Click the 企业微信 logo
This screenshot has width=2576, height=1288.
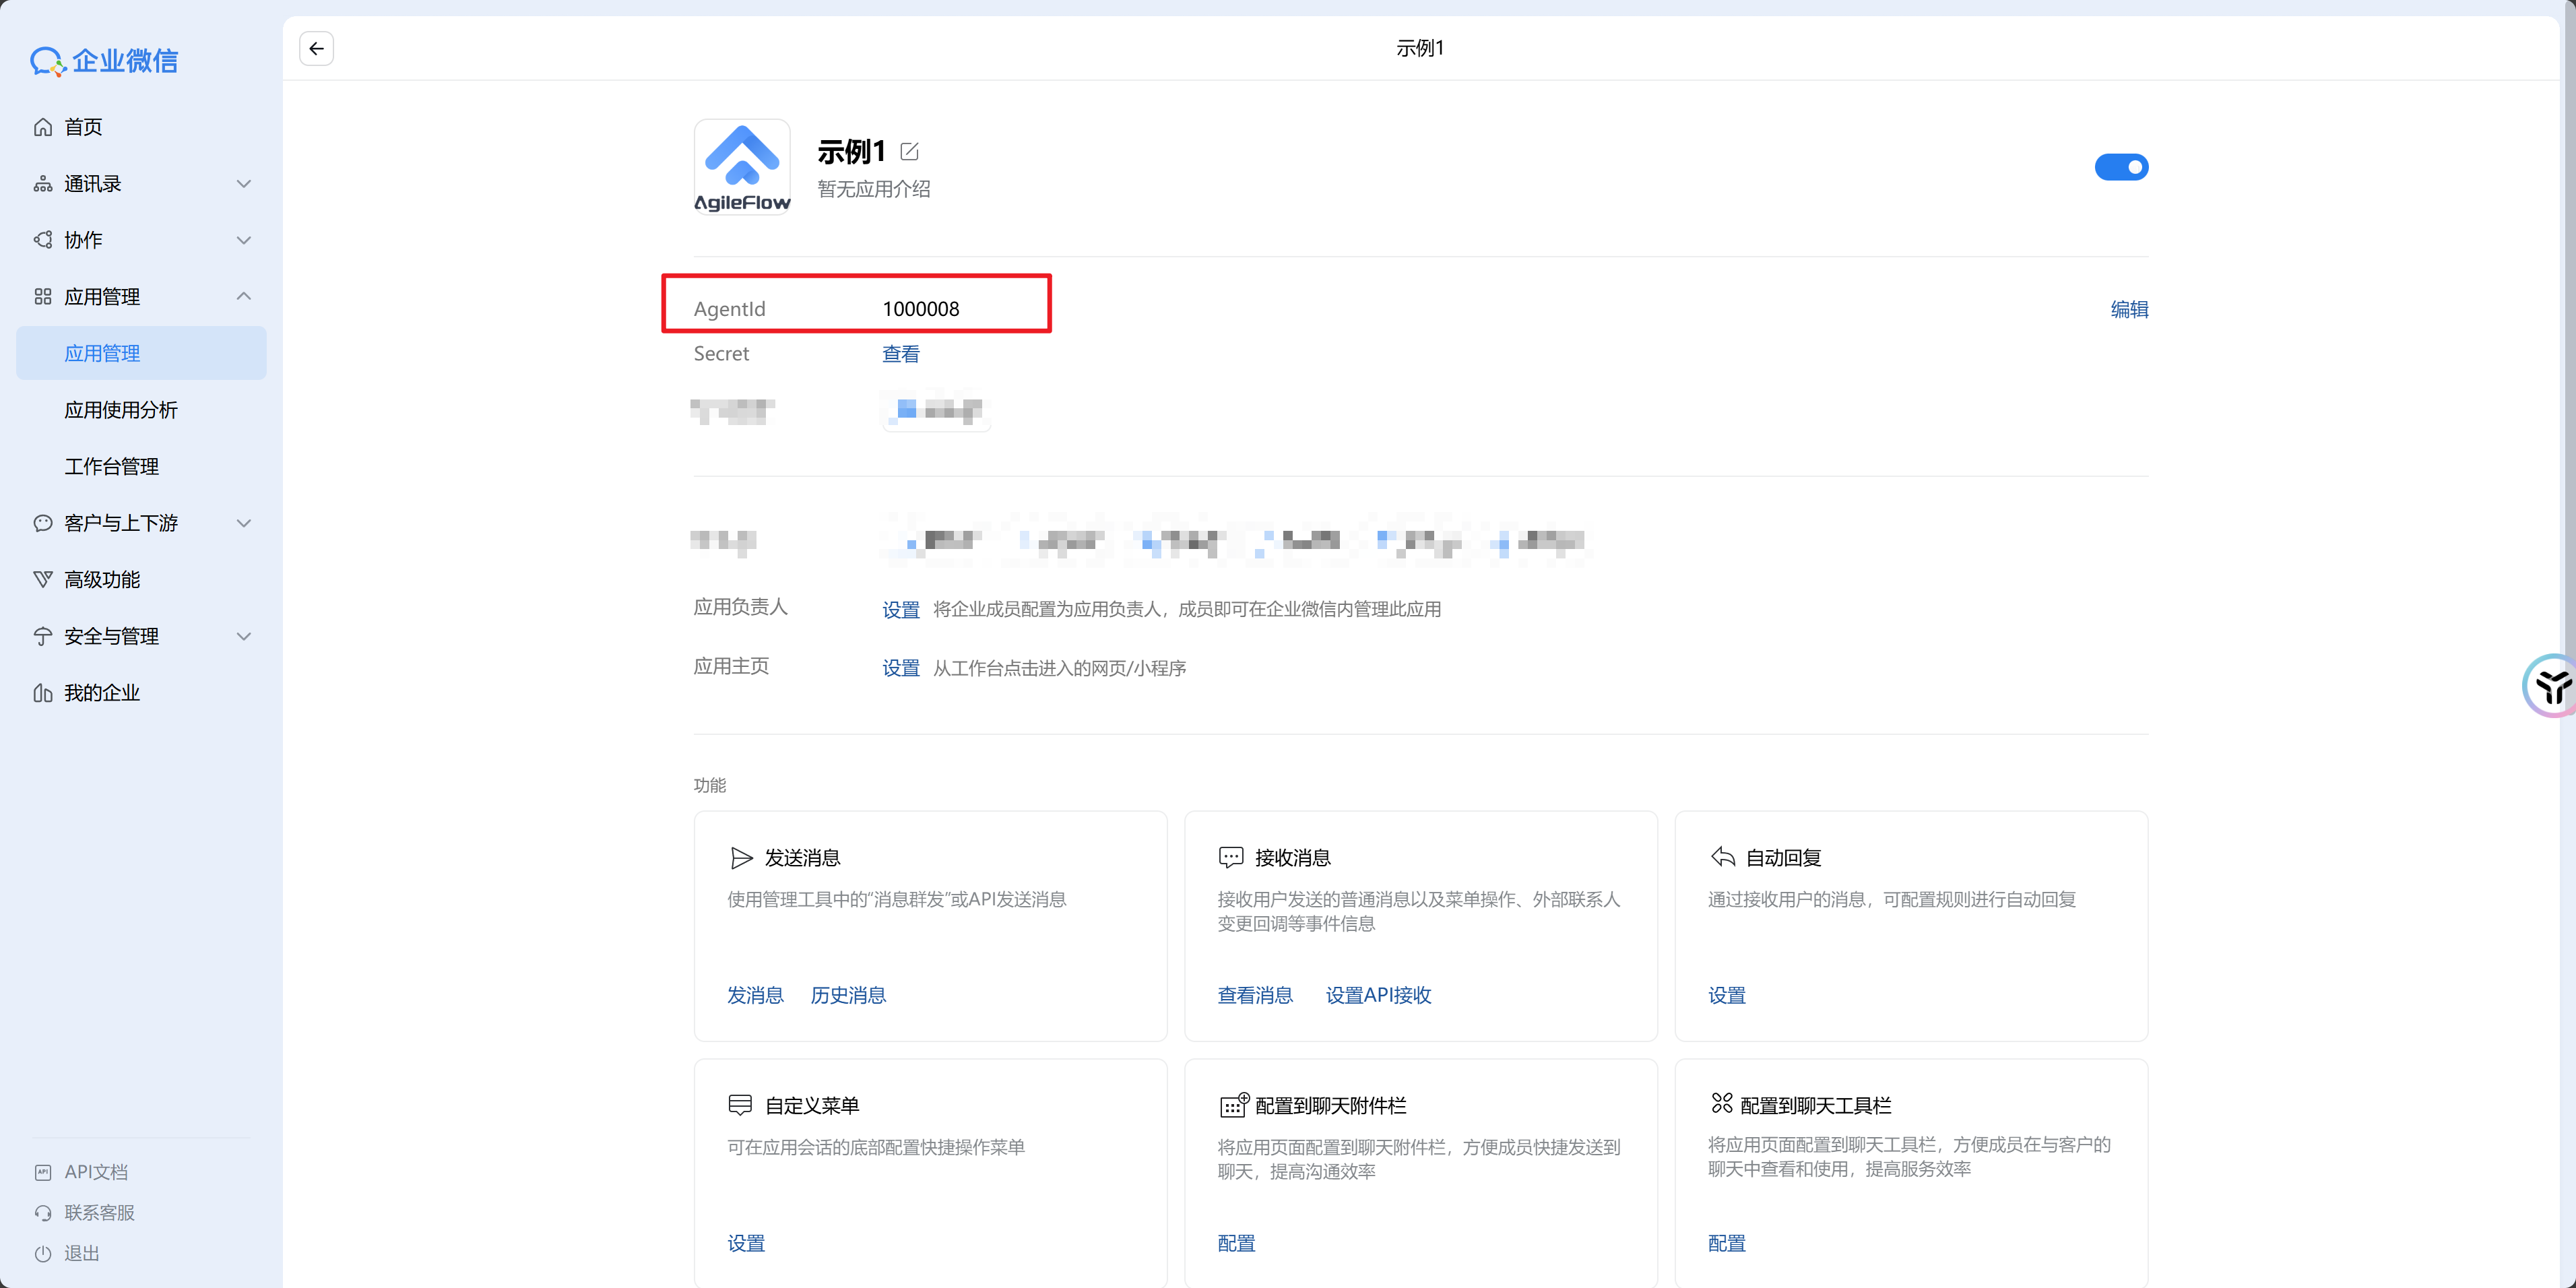point(104,61)
